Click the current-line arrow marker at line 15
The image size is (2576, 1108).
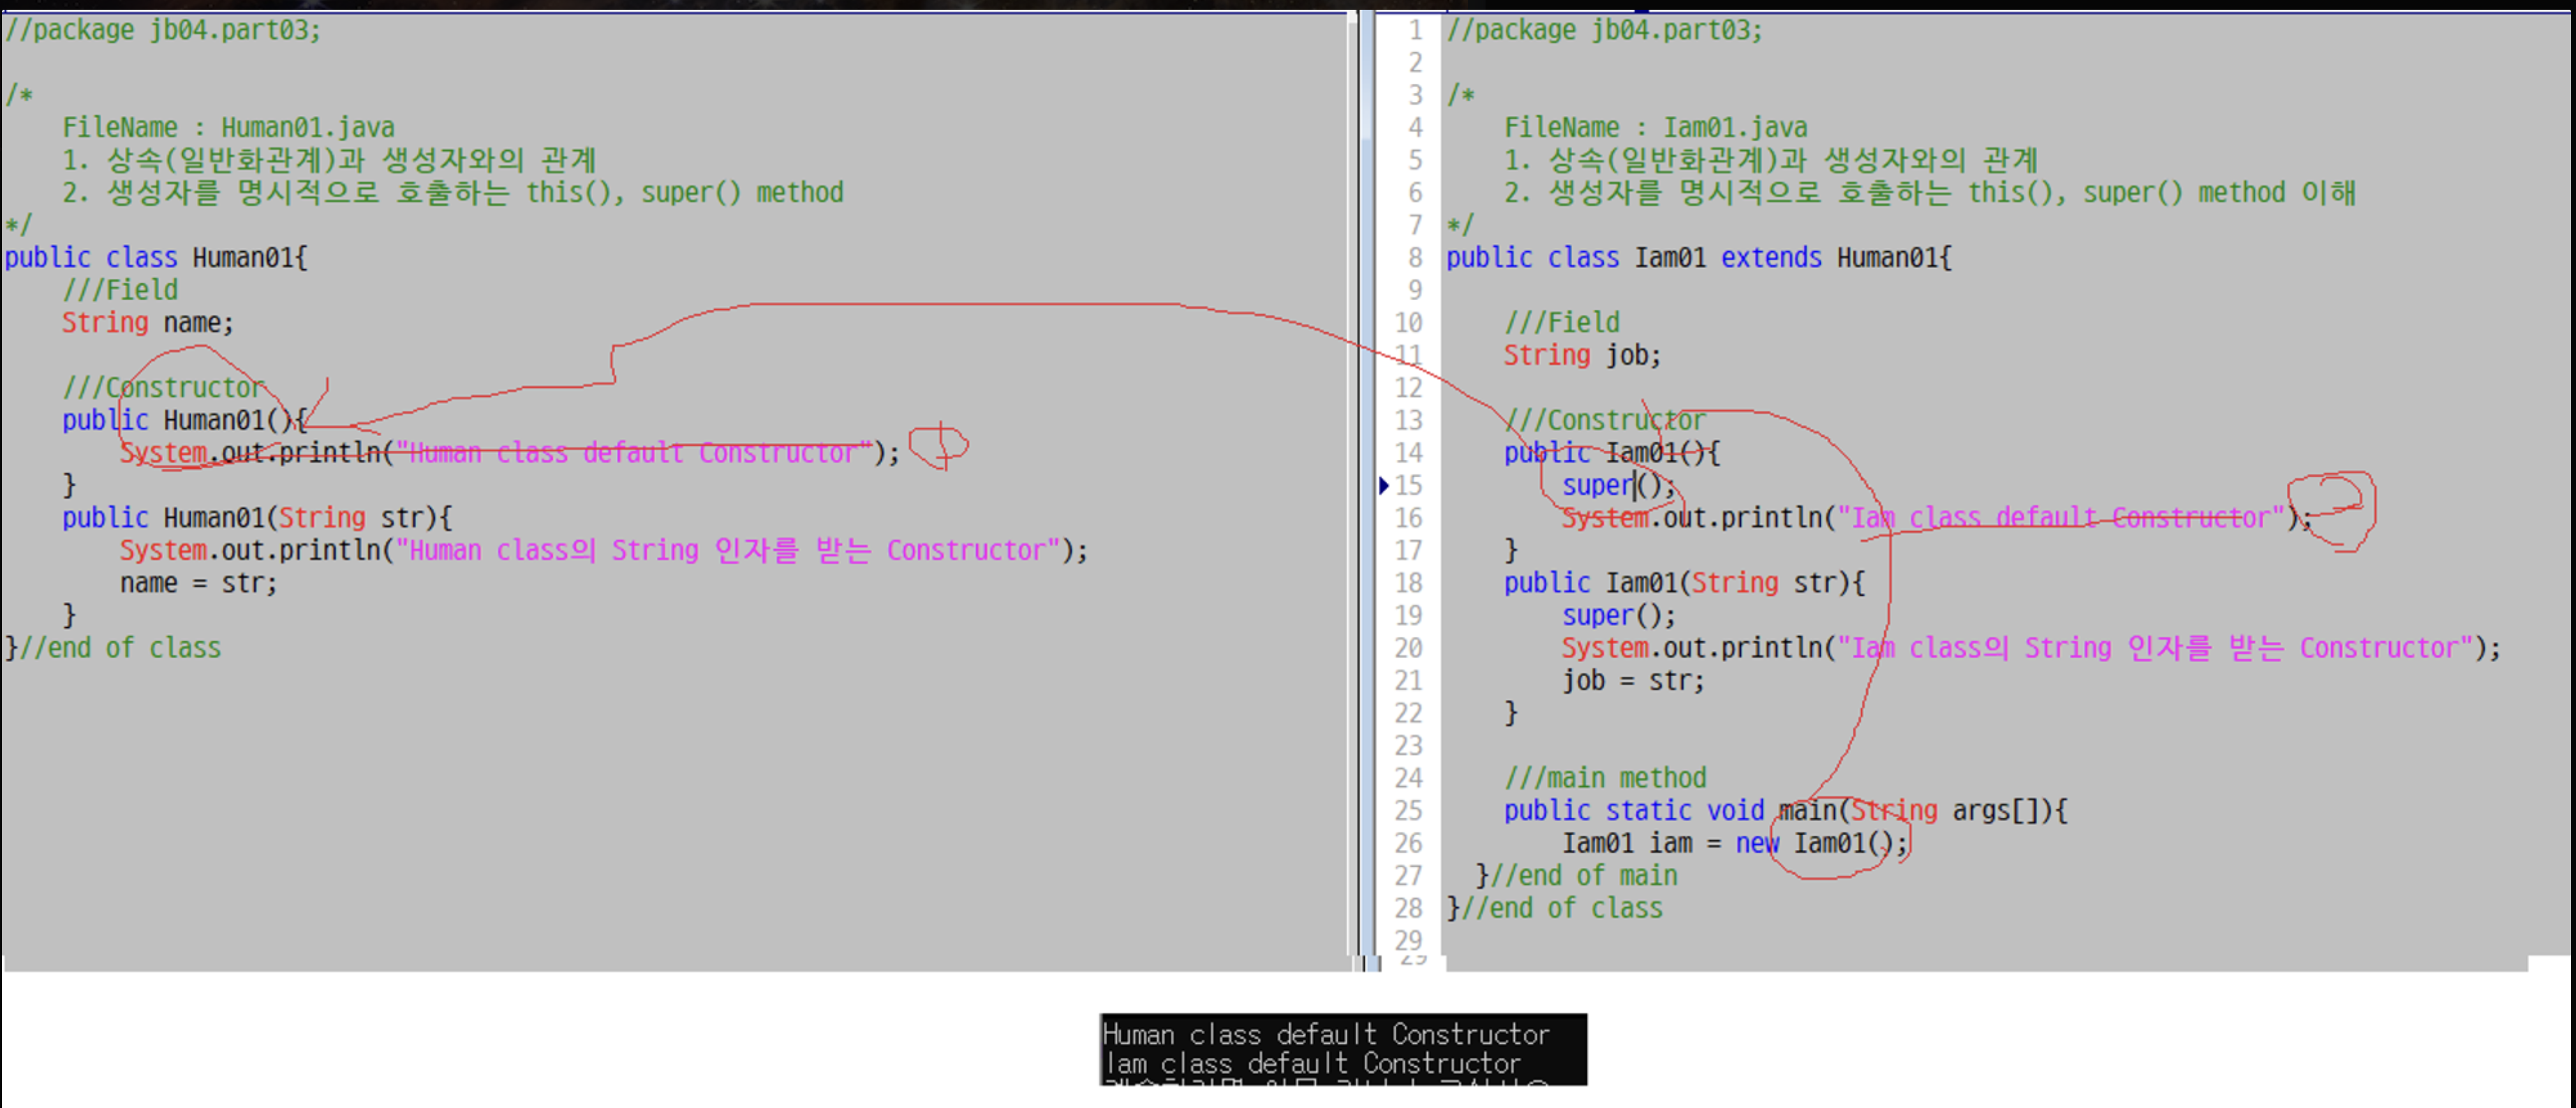[1384, 486]
